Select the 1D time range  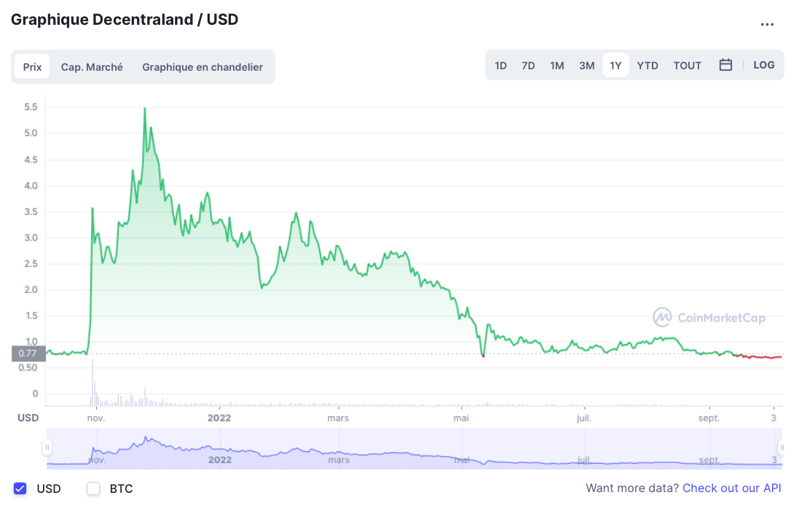click(x=501, y=66)
